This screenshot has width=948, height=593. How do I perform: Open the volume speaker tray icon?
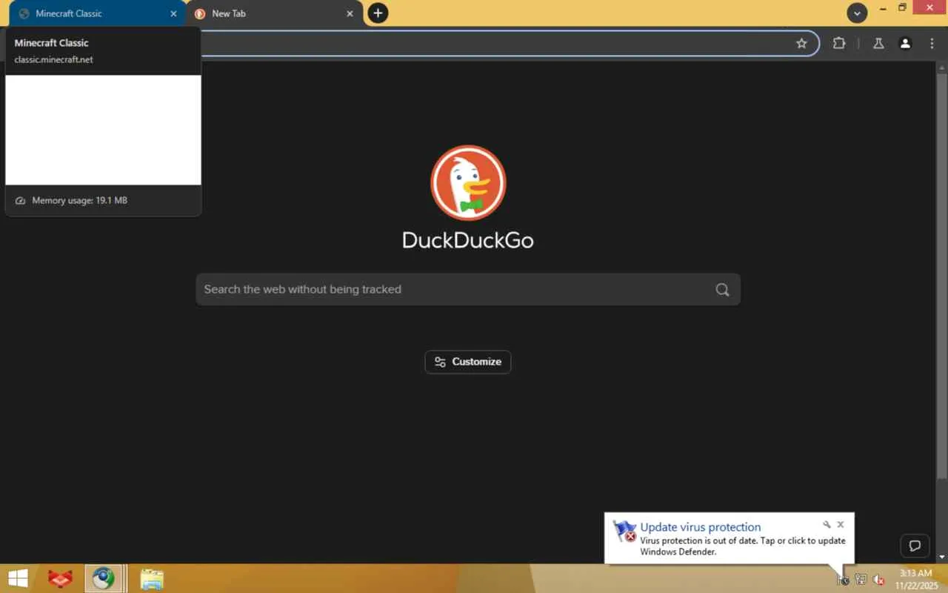879,580
